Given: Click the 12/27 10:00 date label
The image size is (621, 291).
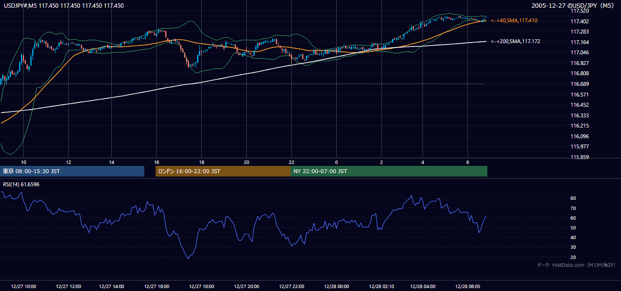Looking at the screenshot, I should (x=23, y=286).
